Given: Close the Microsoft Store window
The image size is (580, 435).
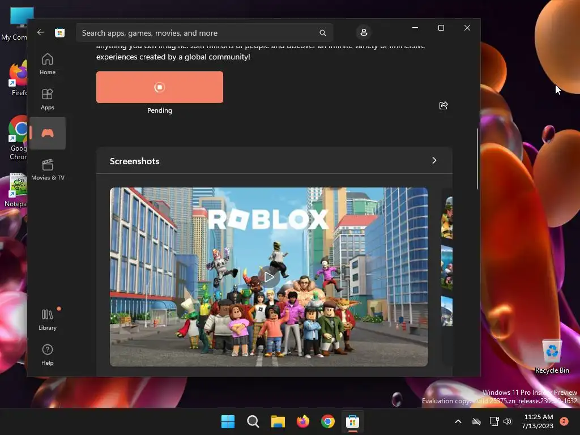Looking at the screenshot, I should pos(467,28).
